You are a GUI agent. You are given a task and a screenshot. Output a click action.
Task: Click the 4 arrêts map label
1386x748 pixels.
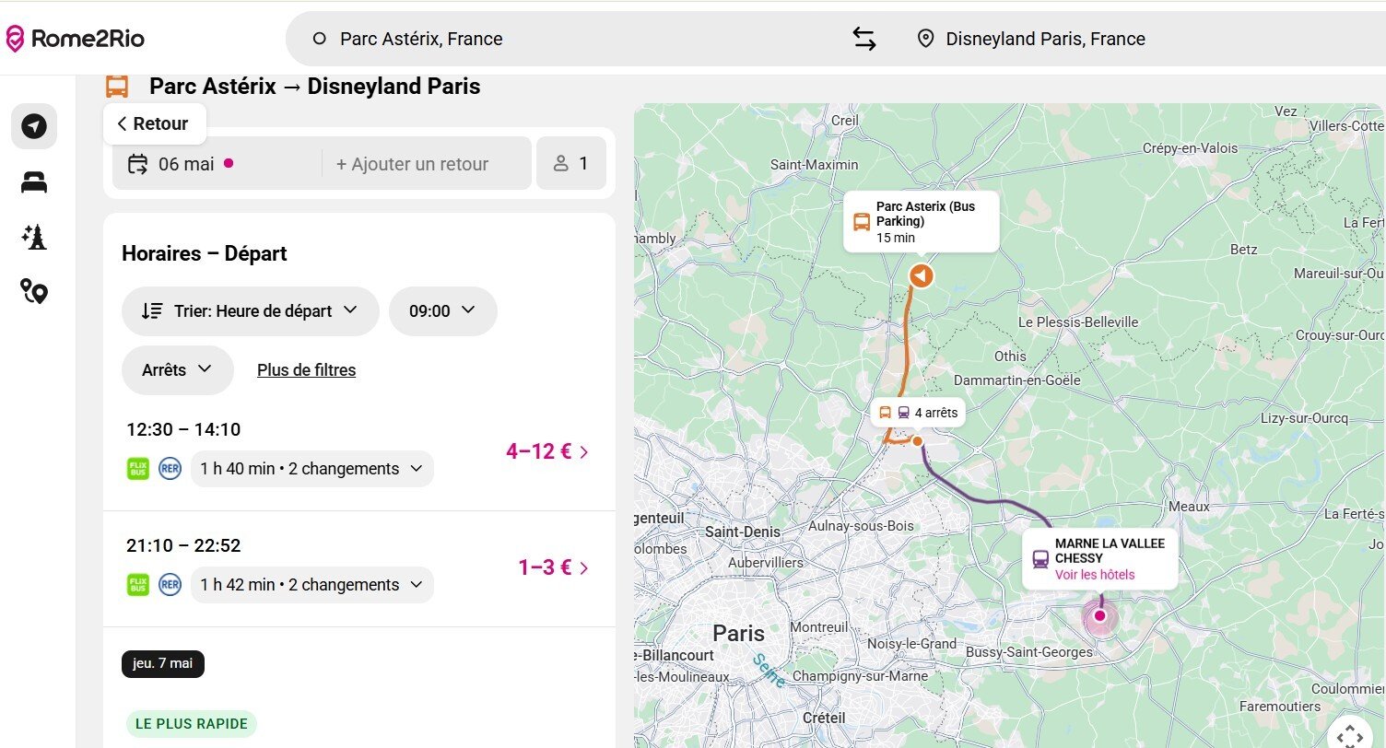point(918,413)
